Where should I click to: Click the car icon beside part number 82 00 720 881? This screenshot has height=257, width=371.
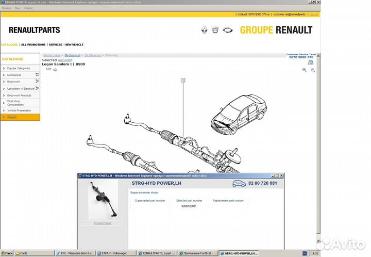click(239, 184)
